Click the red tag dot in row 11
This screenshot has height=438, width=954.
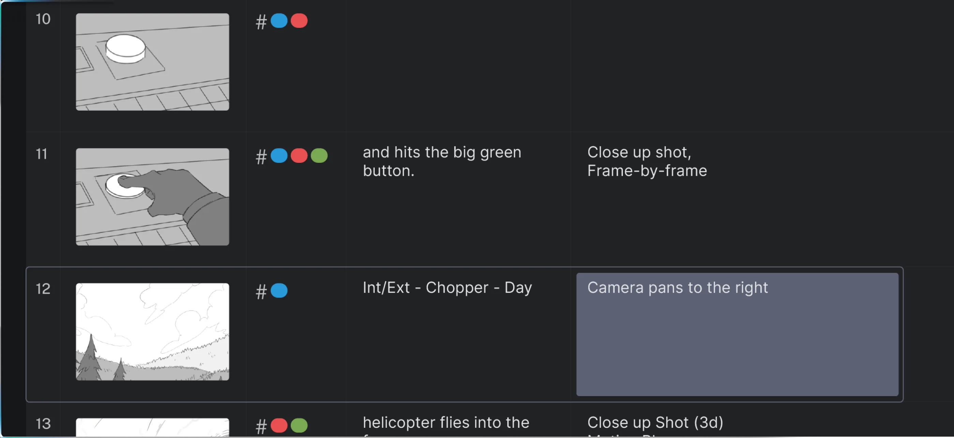(x=299, y=156)
